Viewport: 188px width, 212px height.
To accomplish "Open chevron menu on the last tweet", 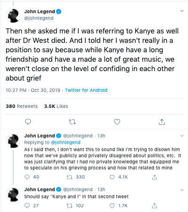I will tap(182, 190).
